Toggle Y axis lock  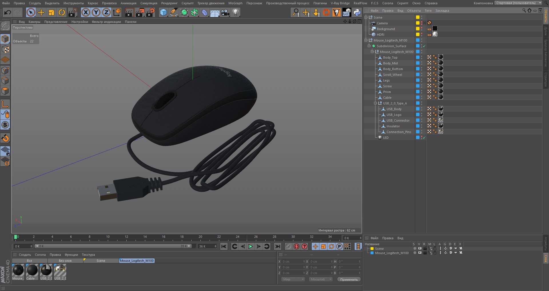coord(96,12)
